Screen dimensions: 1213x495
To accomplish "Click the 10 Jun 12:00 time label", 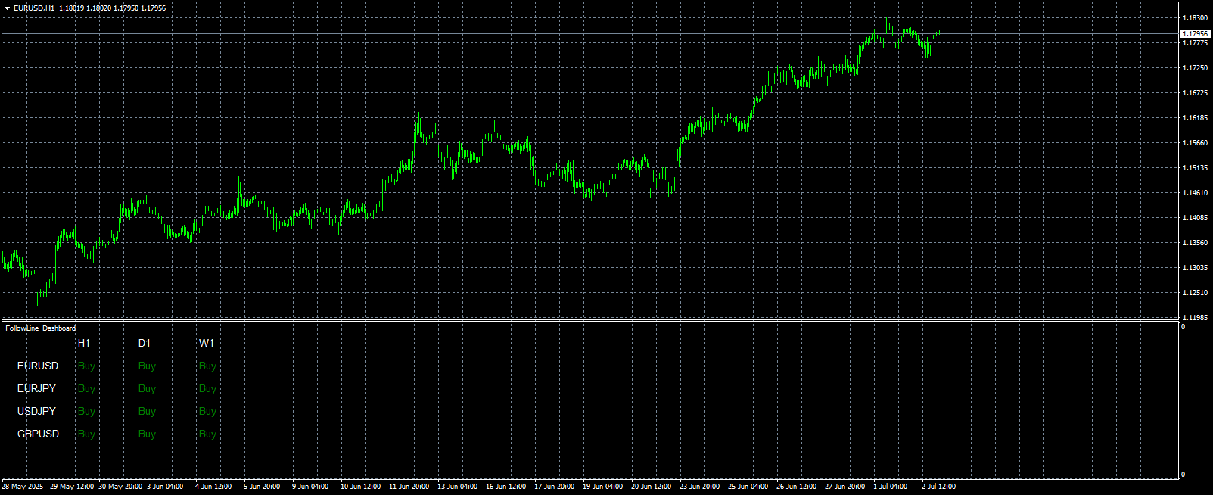I will pyautogui.click(x=361, y=487).
